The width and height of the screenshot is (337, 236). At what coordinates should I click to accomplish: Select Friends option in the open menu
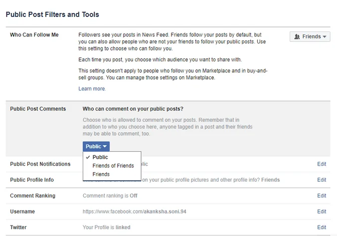click(x=101, y=174)
